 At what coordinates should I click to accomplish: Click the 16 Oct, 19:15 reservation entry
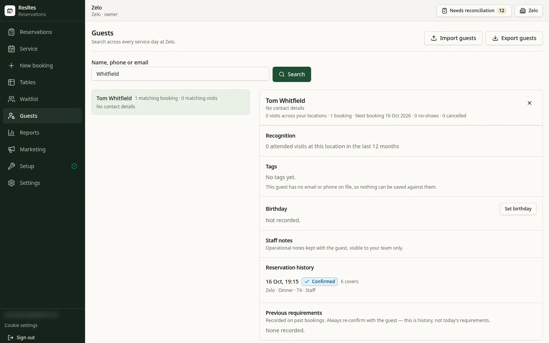coord(282,282)
